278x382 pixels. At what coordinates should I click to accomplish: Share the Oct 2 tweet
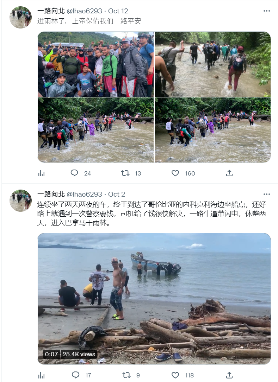pos(229,375)
